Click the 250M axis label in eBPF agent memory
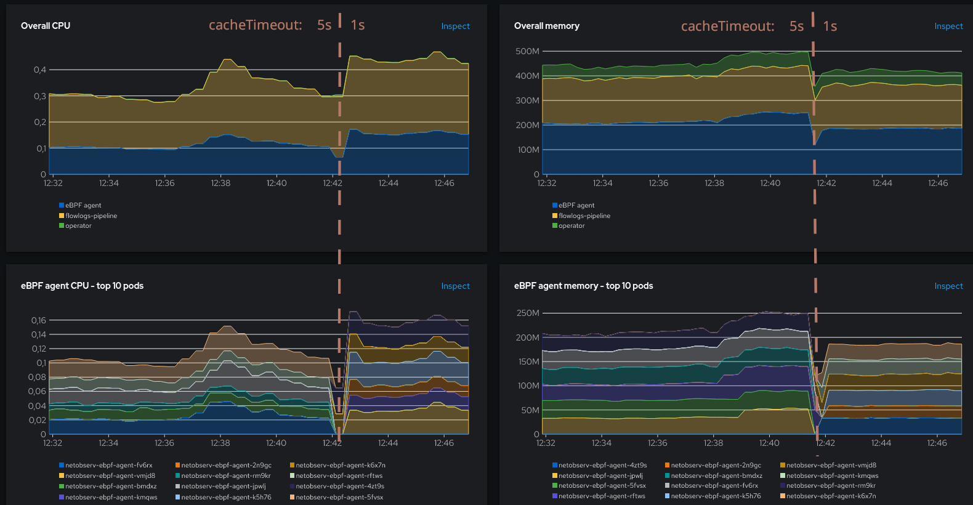The image size is (973, 505). 528,313
